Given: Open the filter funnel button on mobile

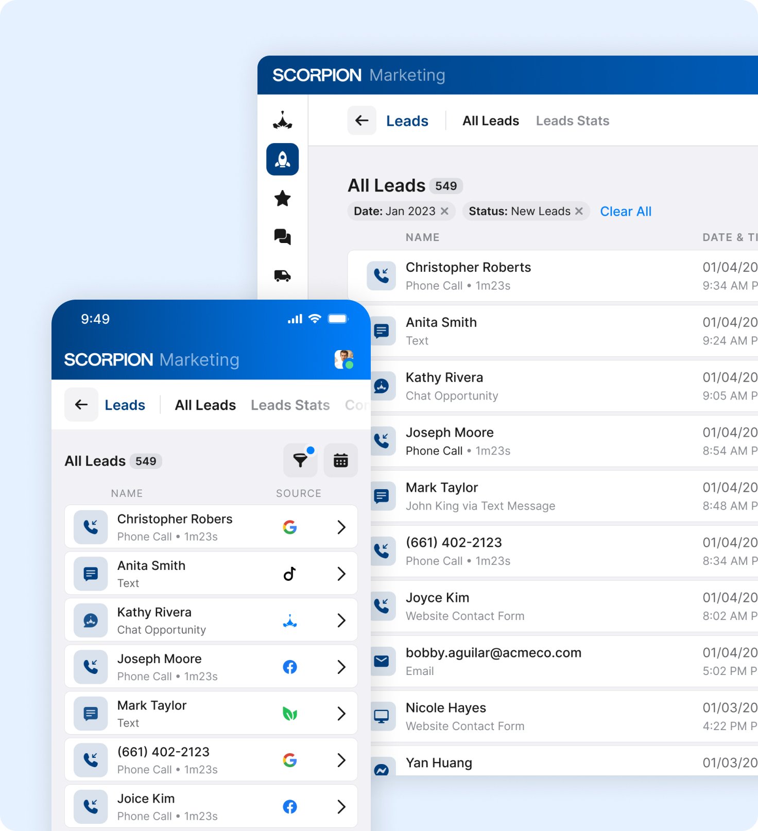Looking at the screenshot, I should point(300,460).
